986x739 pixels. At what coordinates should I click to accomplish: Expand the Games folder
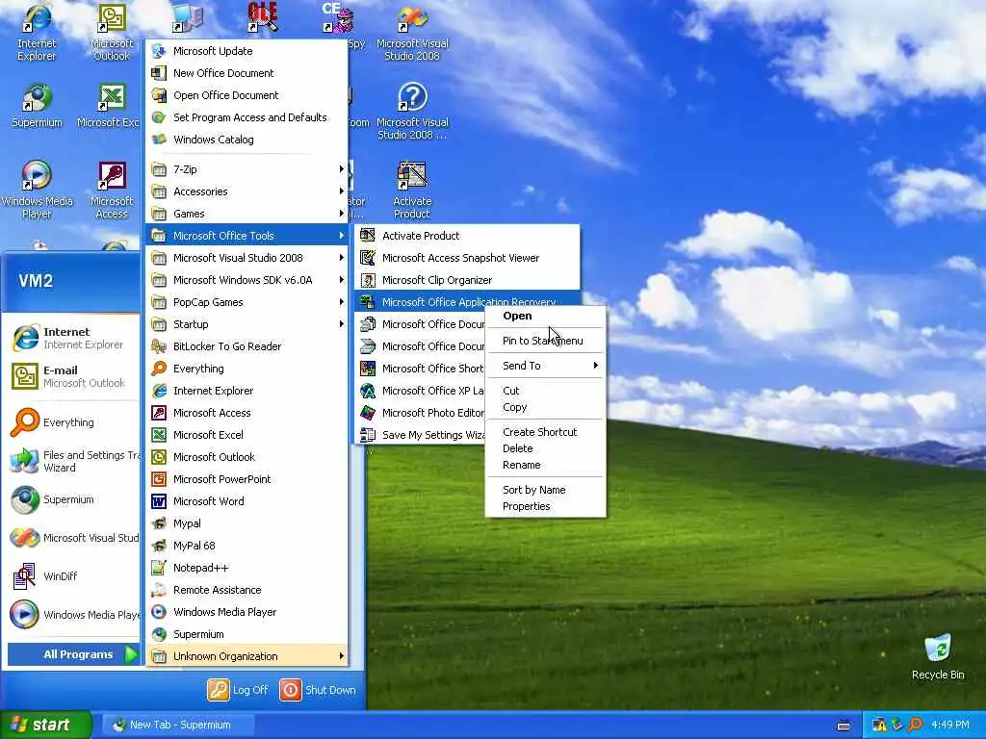[246, 214]
